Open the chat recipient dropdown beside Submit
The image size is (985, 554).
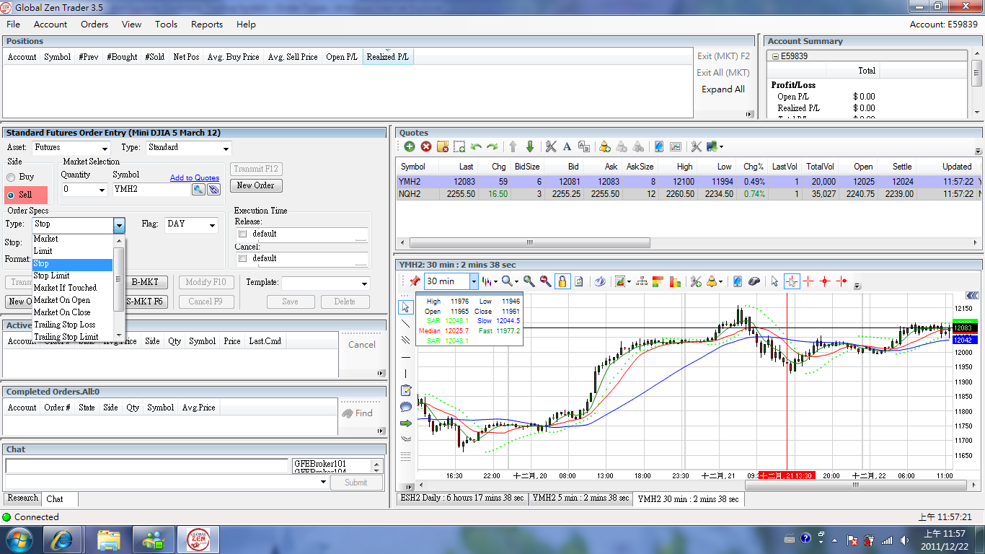coord(323,482)
